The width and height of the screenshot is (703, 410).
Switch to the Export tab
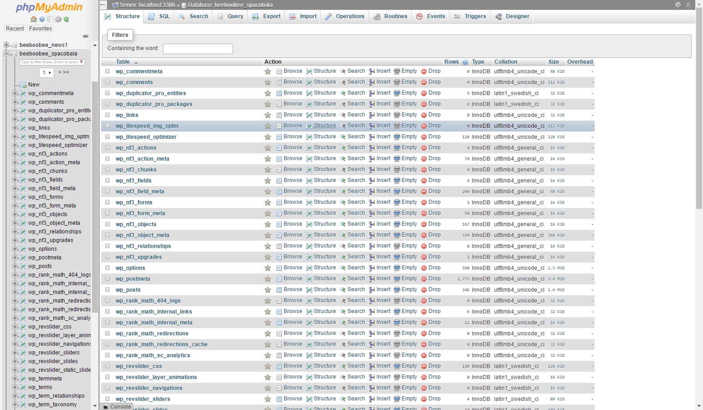click(x=266, y=16)
